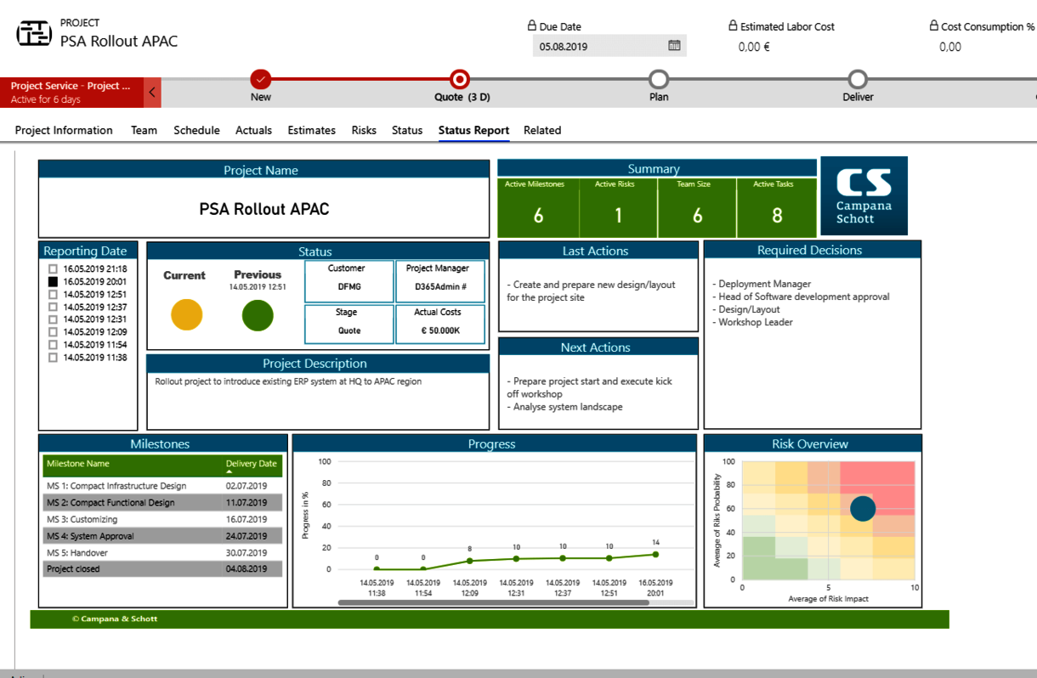Click the Estimated Labor Cost value 0,00 €
This screenshot has height=678, width=1037.
[x=754, y=47]
